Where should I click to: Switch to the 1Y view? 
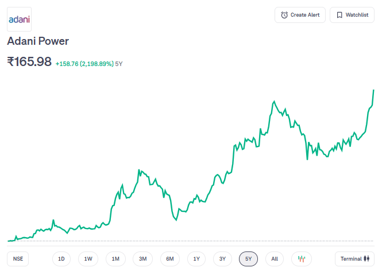(x=196, y=259)
